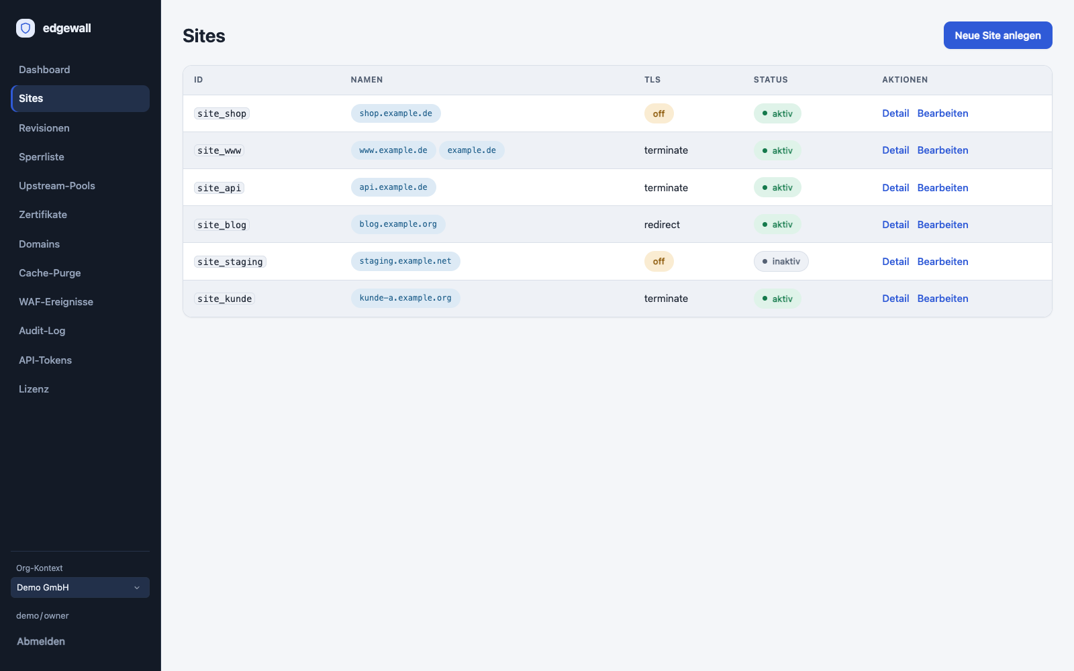
Task: Click the off TLS badge for site_shop
Action: [658, 113]
